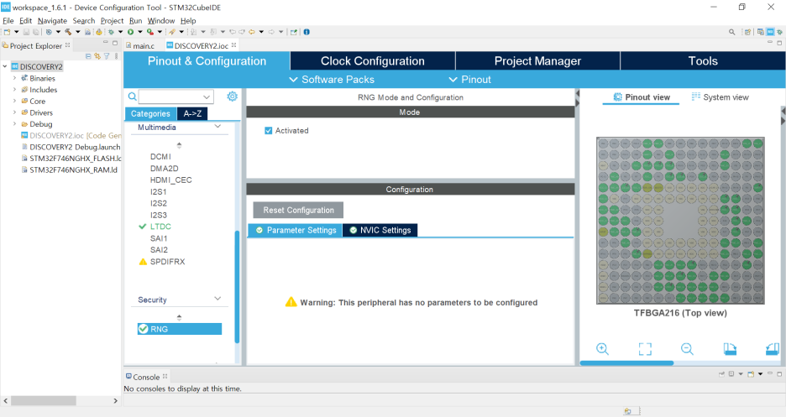Expand the Debug folder node
Image resolution: width=786 pixels, height=417 pixels.
14,124
